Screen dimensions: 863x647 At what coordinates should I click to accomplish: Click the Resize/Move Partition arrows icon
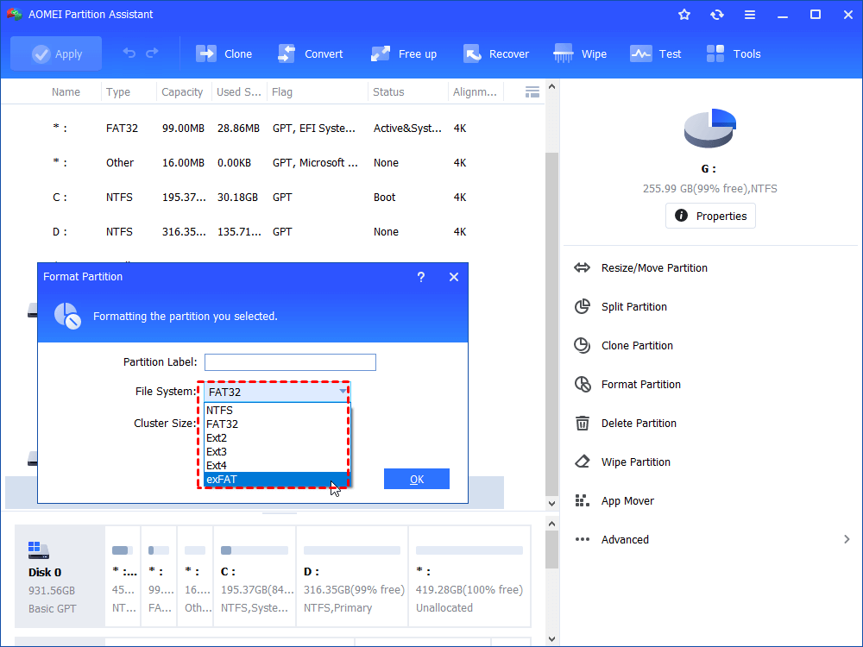tap(583, 268)
